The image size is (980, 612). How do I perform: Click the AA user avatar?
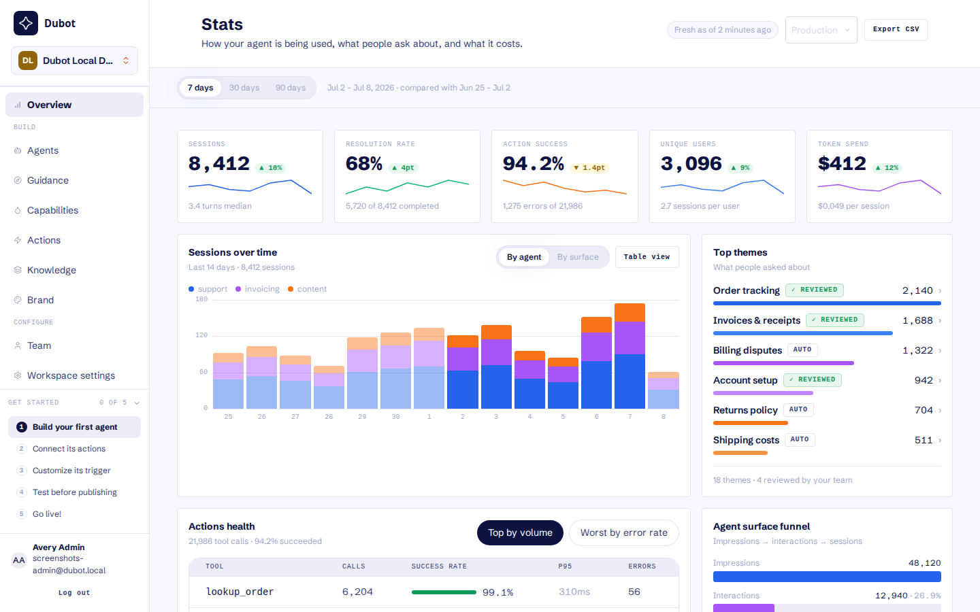[x=19, y=560]
